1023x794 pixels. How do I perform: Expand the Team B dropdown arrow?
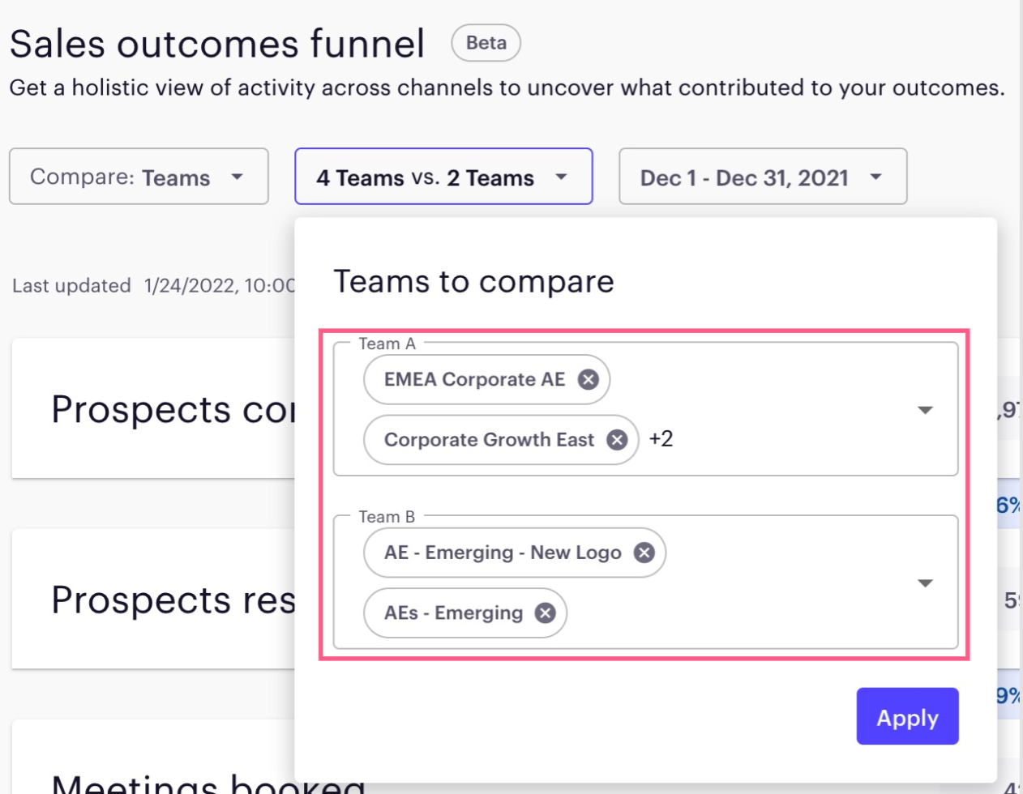coord(925,583)
